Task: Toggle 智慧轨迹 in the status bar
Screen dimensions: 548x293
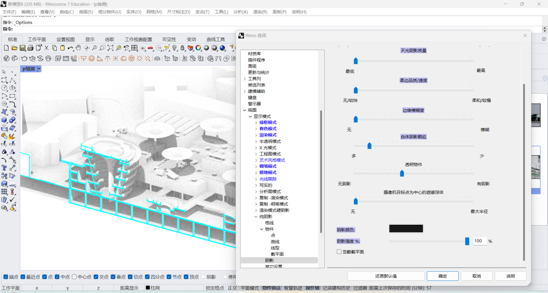Action: [293, 288]
